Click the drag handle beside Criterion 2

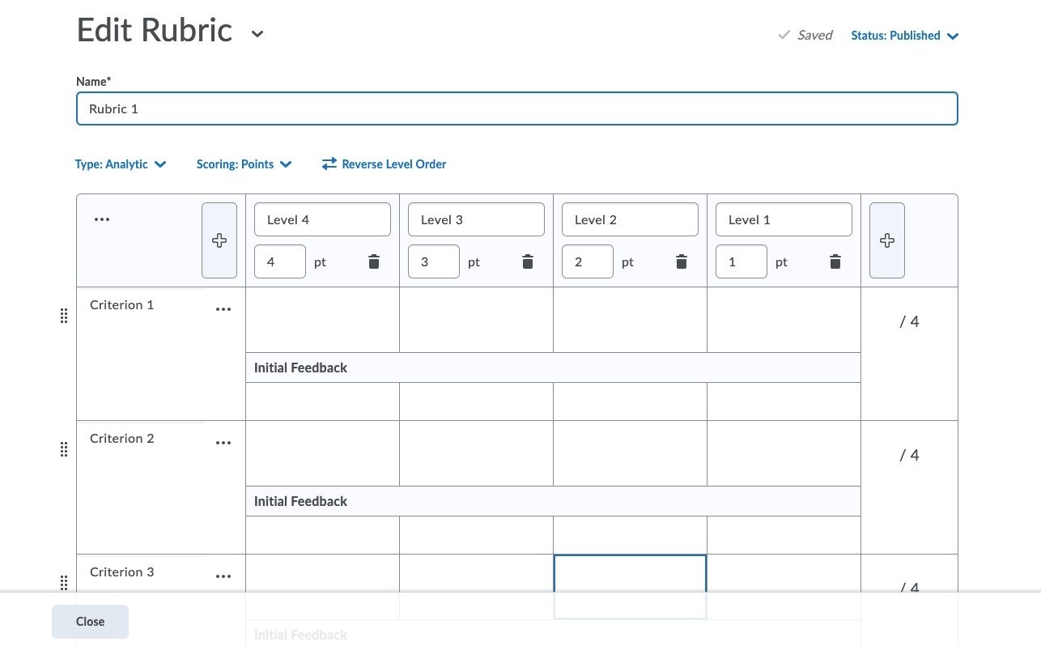click(64, 450)
